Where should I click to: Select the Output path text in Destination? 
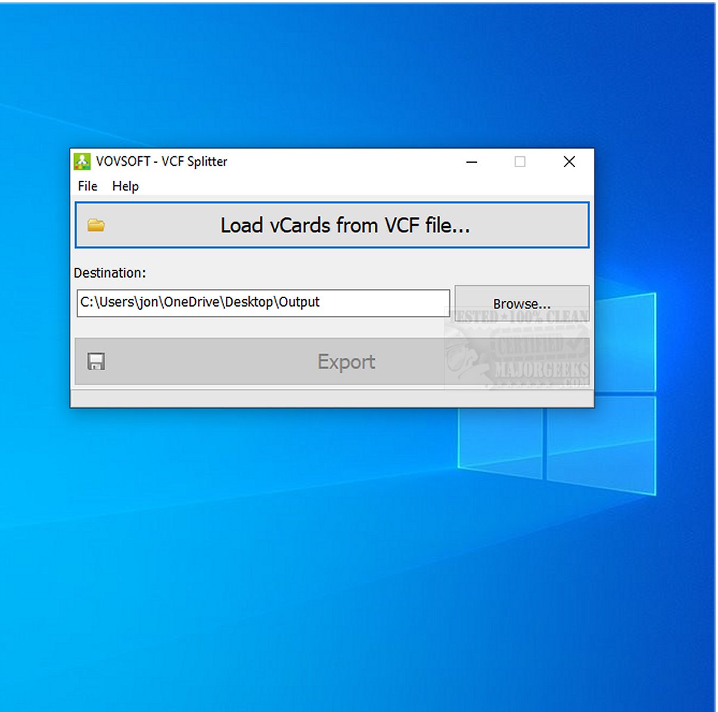click(200, 302)
